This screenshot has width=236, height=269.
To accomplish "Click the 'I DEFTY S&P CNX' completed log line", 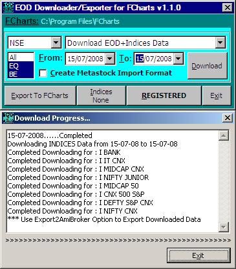I will [80, 203].
